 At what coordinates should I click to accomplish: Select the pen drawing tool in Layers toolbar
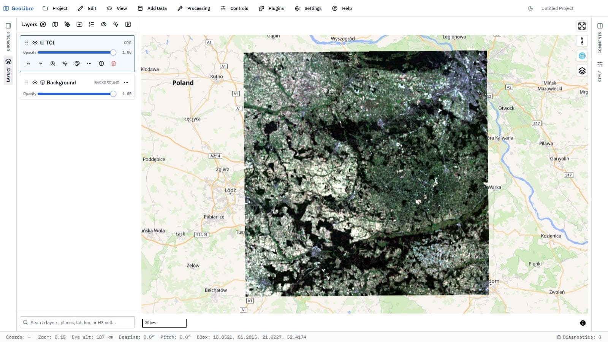tap(67, 24)
